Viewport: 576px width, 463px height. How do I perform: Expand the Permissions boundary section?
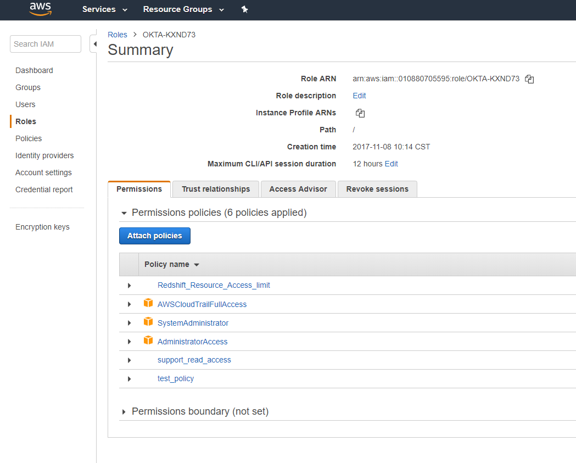[x=124, y=412]
